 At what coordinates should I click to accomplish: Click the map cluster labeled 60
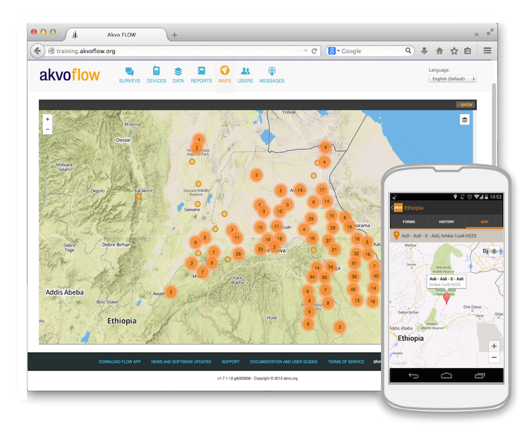tap(324, 277)
